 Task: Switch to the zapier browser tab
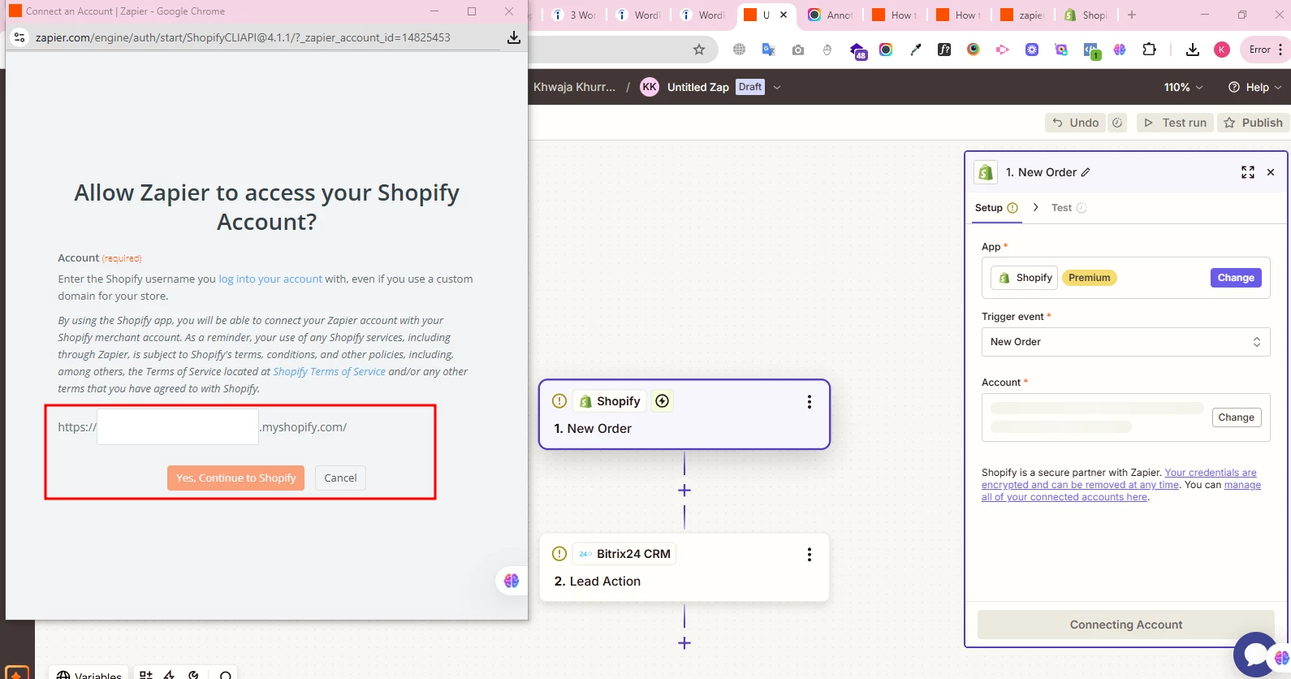pyautogui.click(x=1023, y=15)
